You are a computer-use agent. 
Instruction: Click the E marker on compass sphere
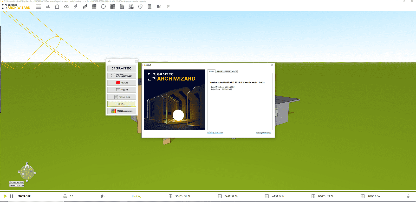35,173
